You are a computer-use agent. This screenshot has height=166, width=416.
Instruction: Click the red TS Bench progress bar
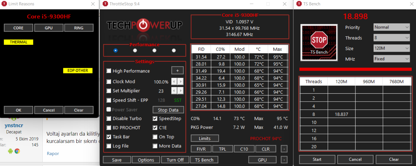click(x=355, y=69)
